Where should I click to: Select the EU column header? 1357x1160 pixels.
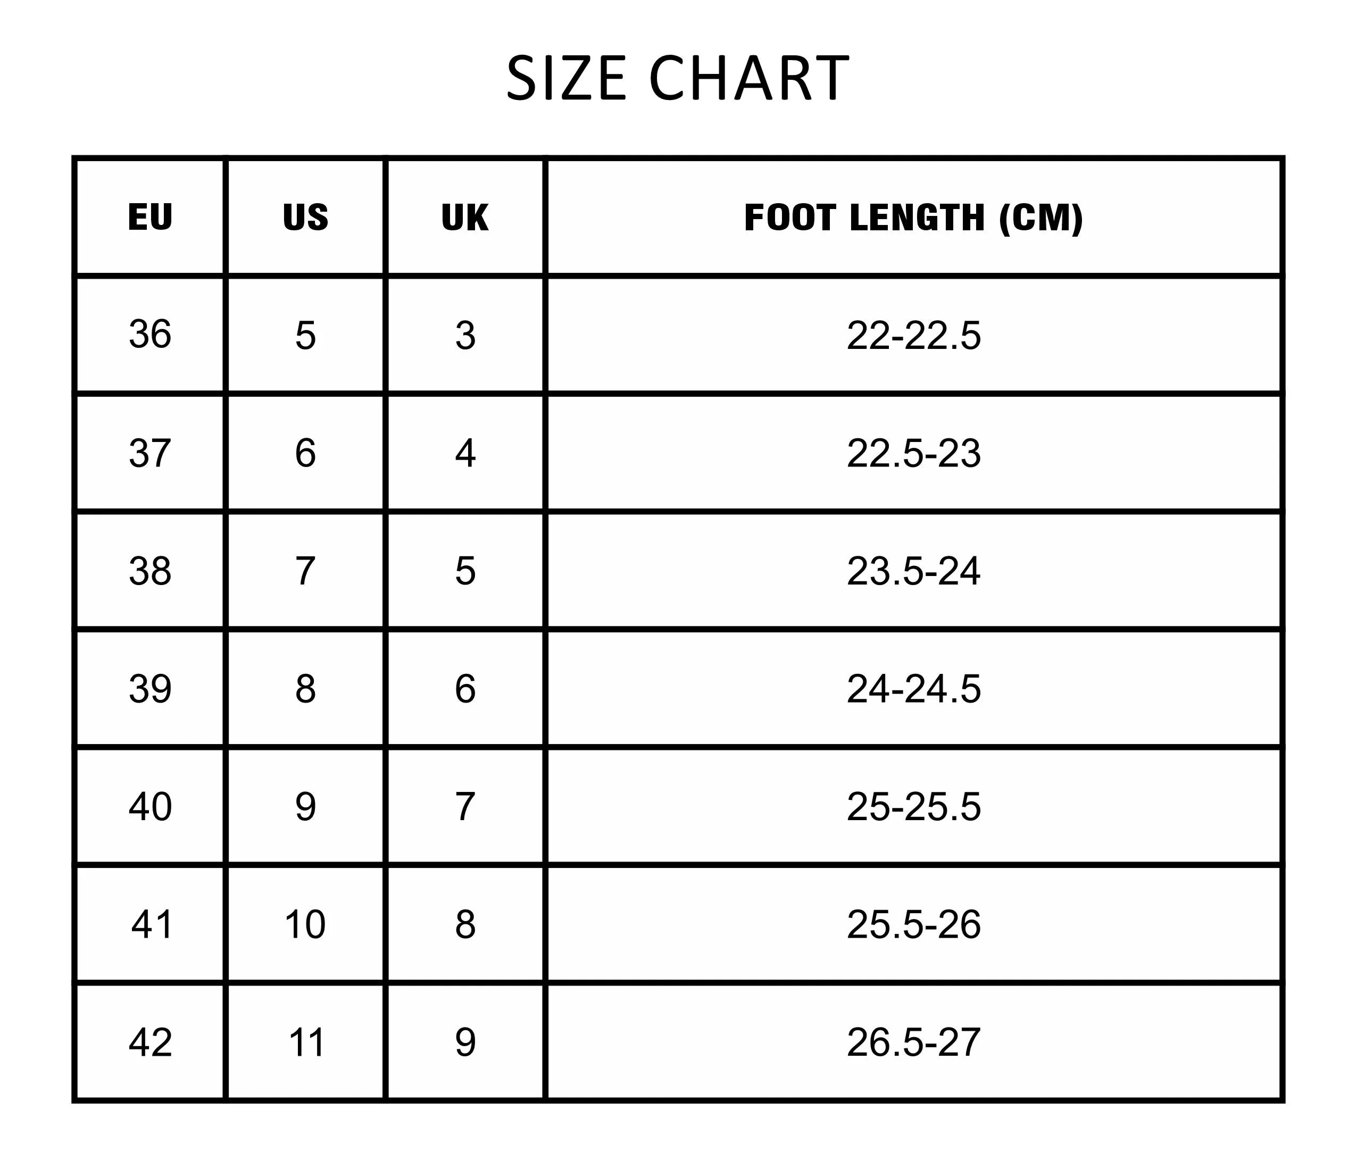coord(150,217)
